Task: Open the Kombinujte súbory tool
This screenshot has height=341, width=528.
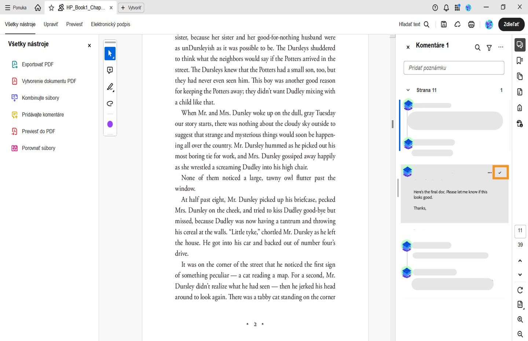Action: pyautogui.click(x=35, y=98)
